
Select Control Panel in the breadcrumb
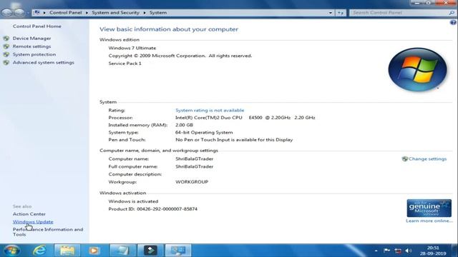click(65, 13)
